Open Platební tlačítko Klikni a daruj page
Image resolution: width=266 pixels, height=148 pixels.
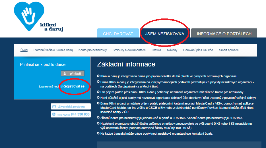53,50
